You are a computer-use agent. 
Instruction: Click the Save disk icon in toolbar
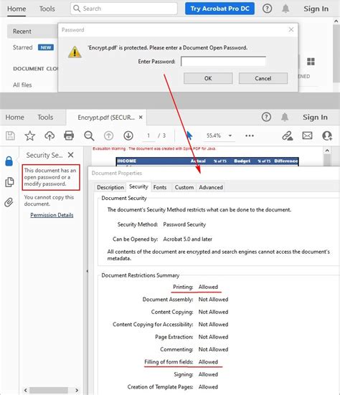click(x=10, y=135)
